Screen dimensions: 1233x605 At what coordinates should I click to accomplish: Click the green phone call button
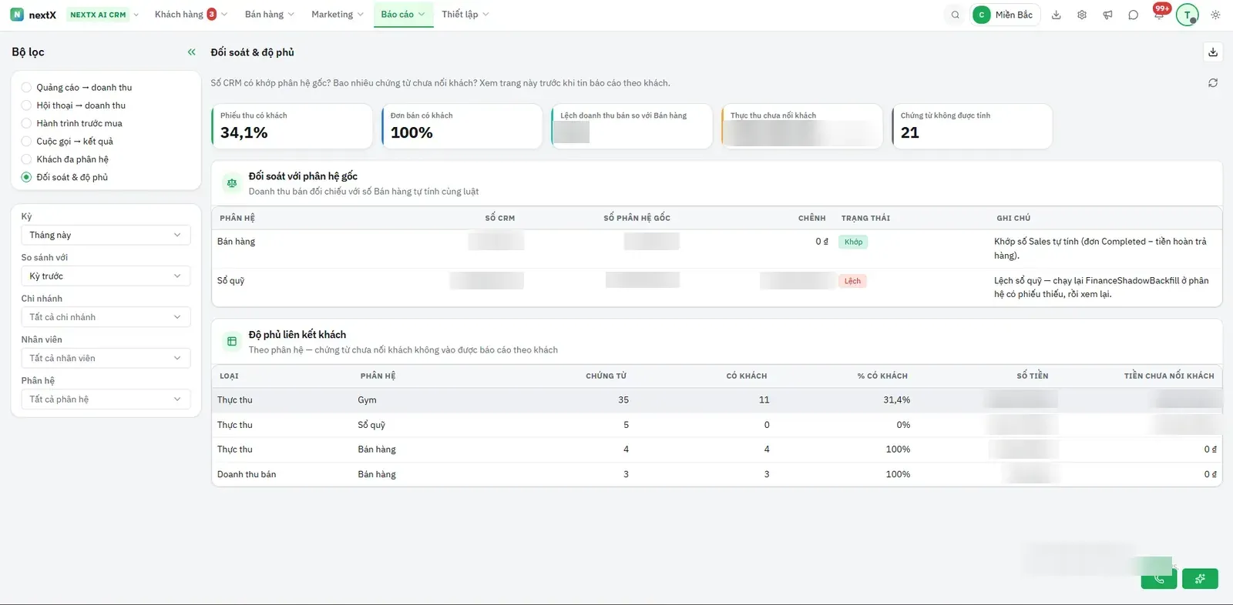1159,578
